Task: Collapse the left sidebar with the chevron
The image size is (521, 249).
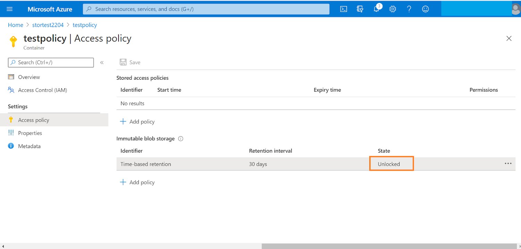Action: coord(102,62)
